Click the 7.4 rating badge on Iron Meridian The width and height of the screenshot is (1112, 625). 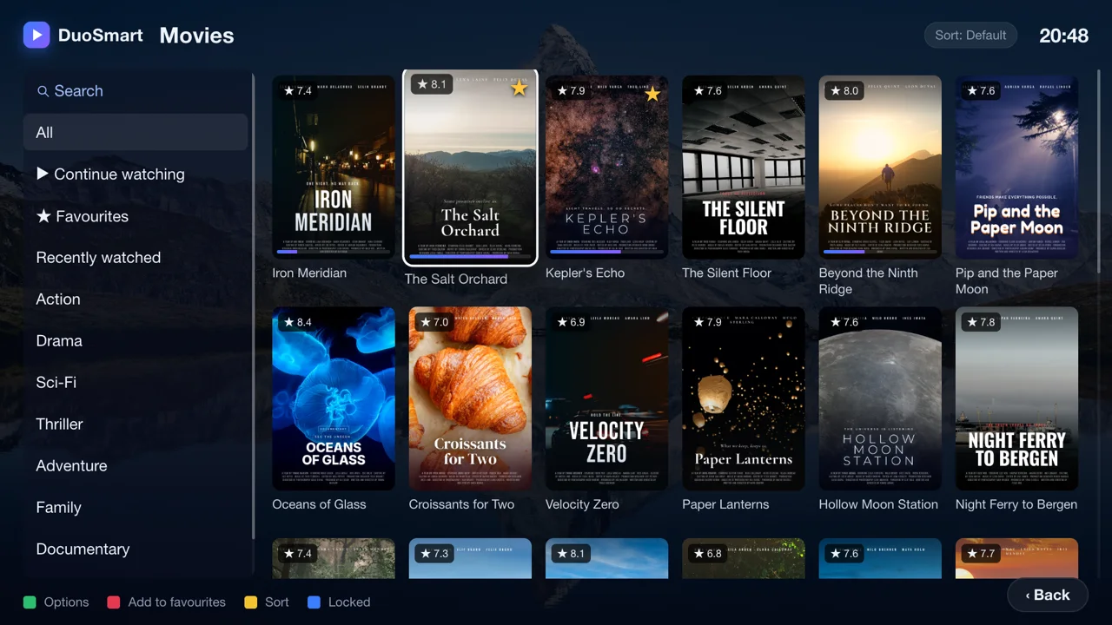pyautogui.click(x=297, y=90)
